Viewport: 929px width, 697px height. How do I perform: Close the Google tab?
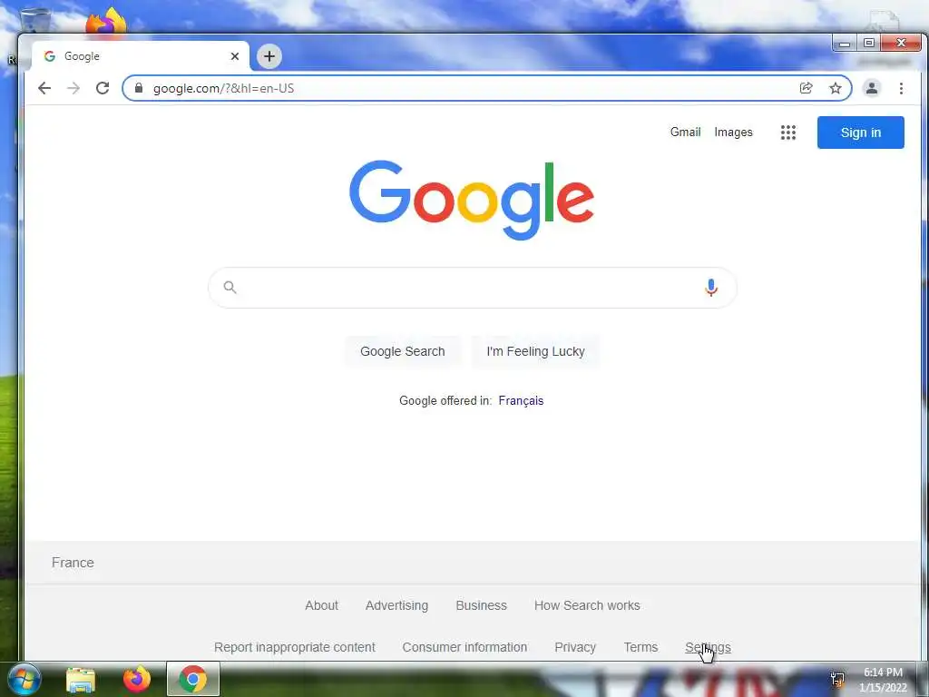coord(235,56)
